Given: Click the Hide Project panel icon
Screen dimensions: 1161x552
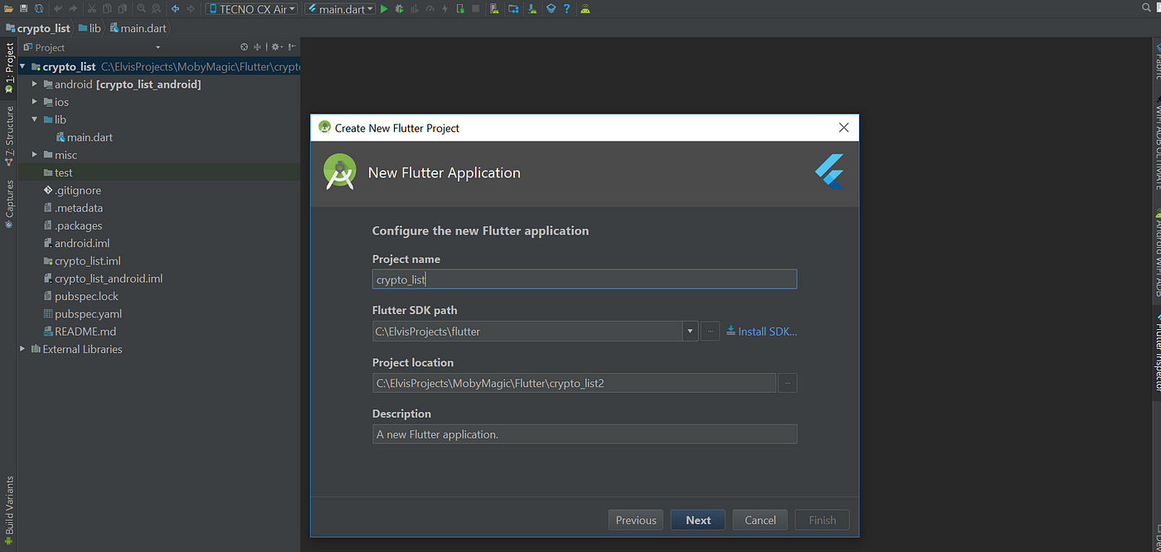Looking at the screenshot, I should coord(292,47).
